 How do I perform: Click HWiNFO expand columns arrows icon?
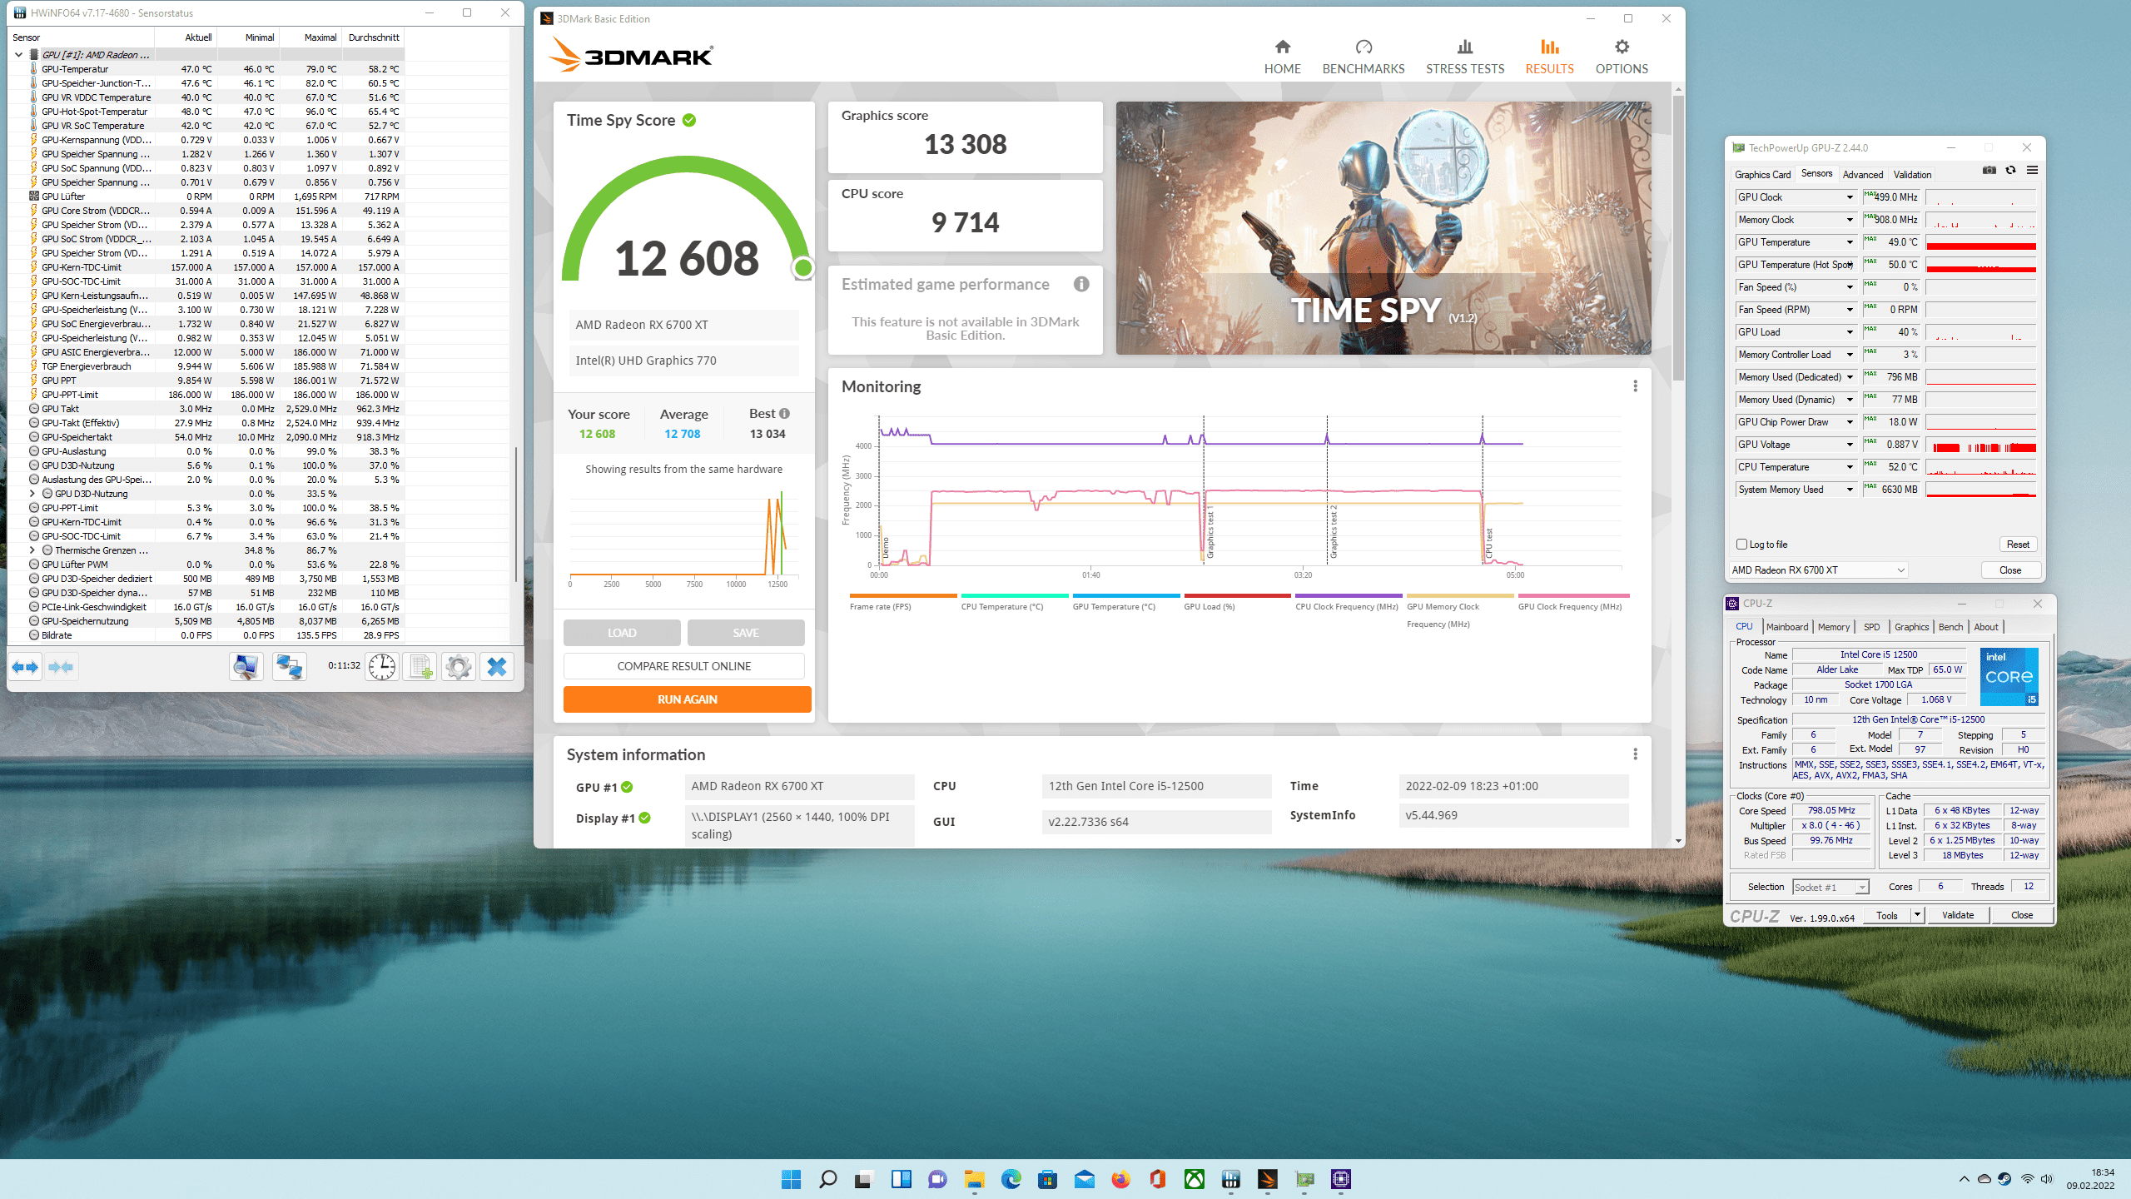(25, 667)
